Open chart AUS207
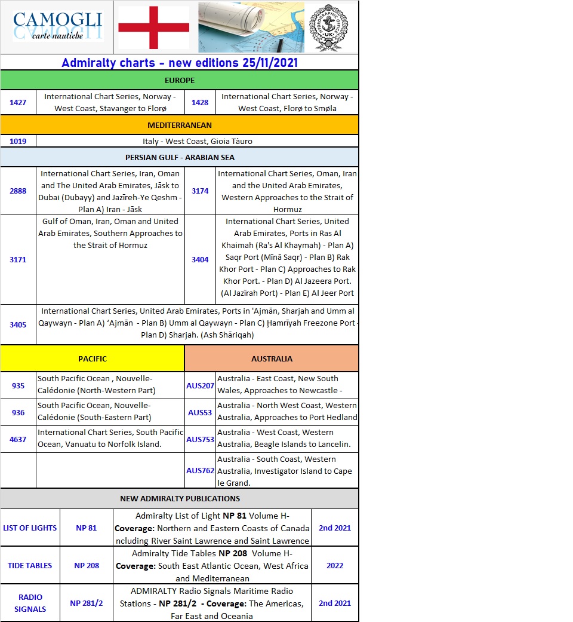 200,385
